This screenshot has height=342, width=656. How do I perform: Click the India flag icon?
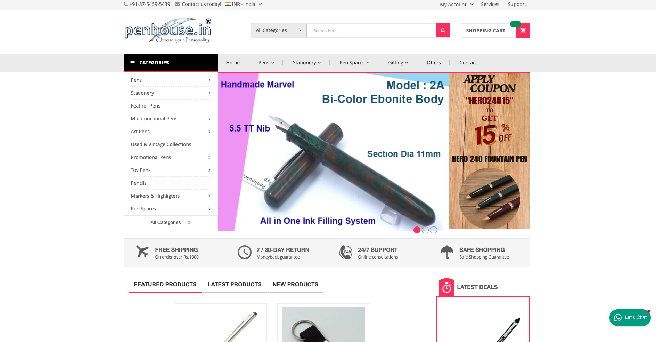click(x=228, y=4)
